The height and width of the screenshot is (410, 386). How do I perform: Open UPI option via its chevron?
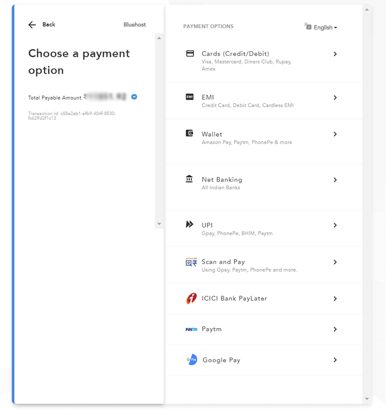coord(335,225)
